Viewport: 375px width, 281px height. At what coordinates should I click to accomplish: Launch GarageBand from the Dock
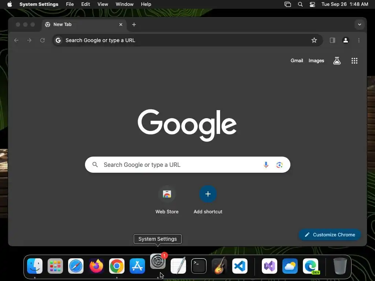(219, 266)
